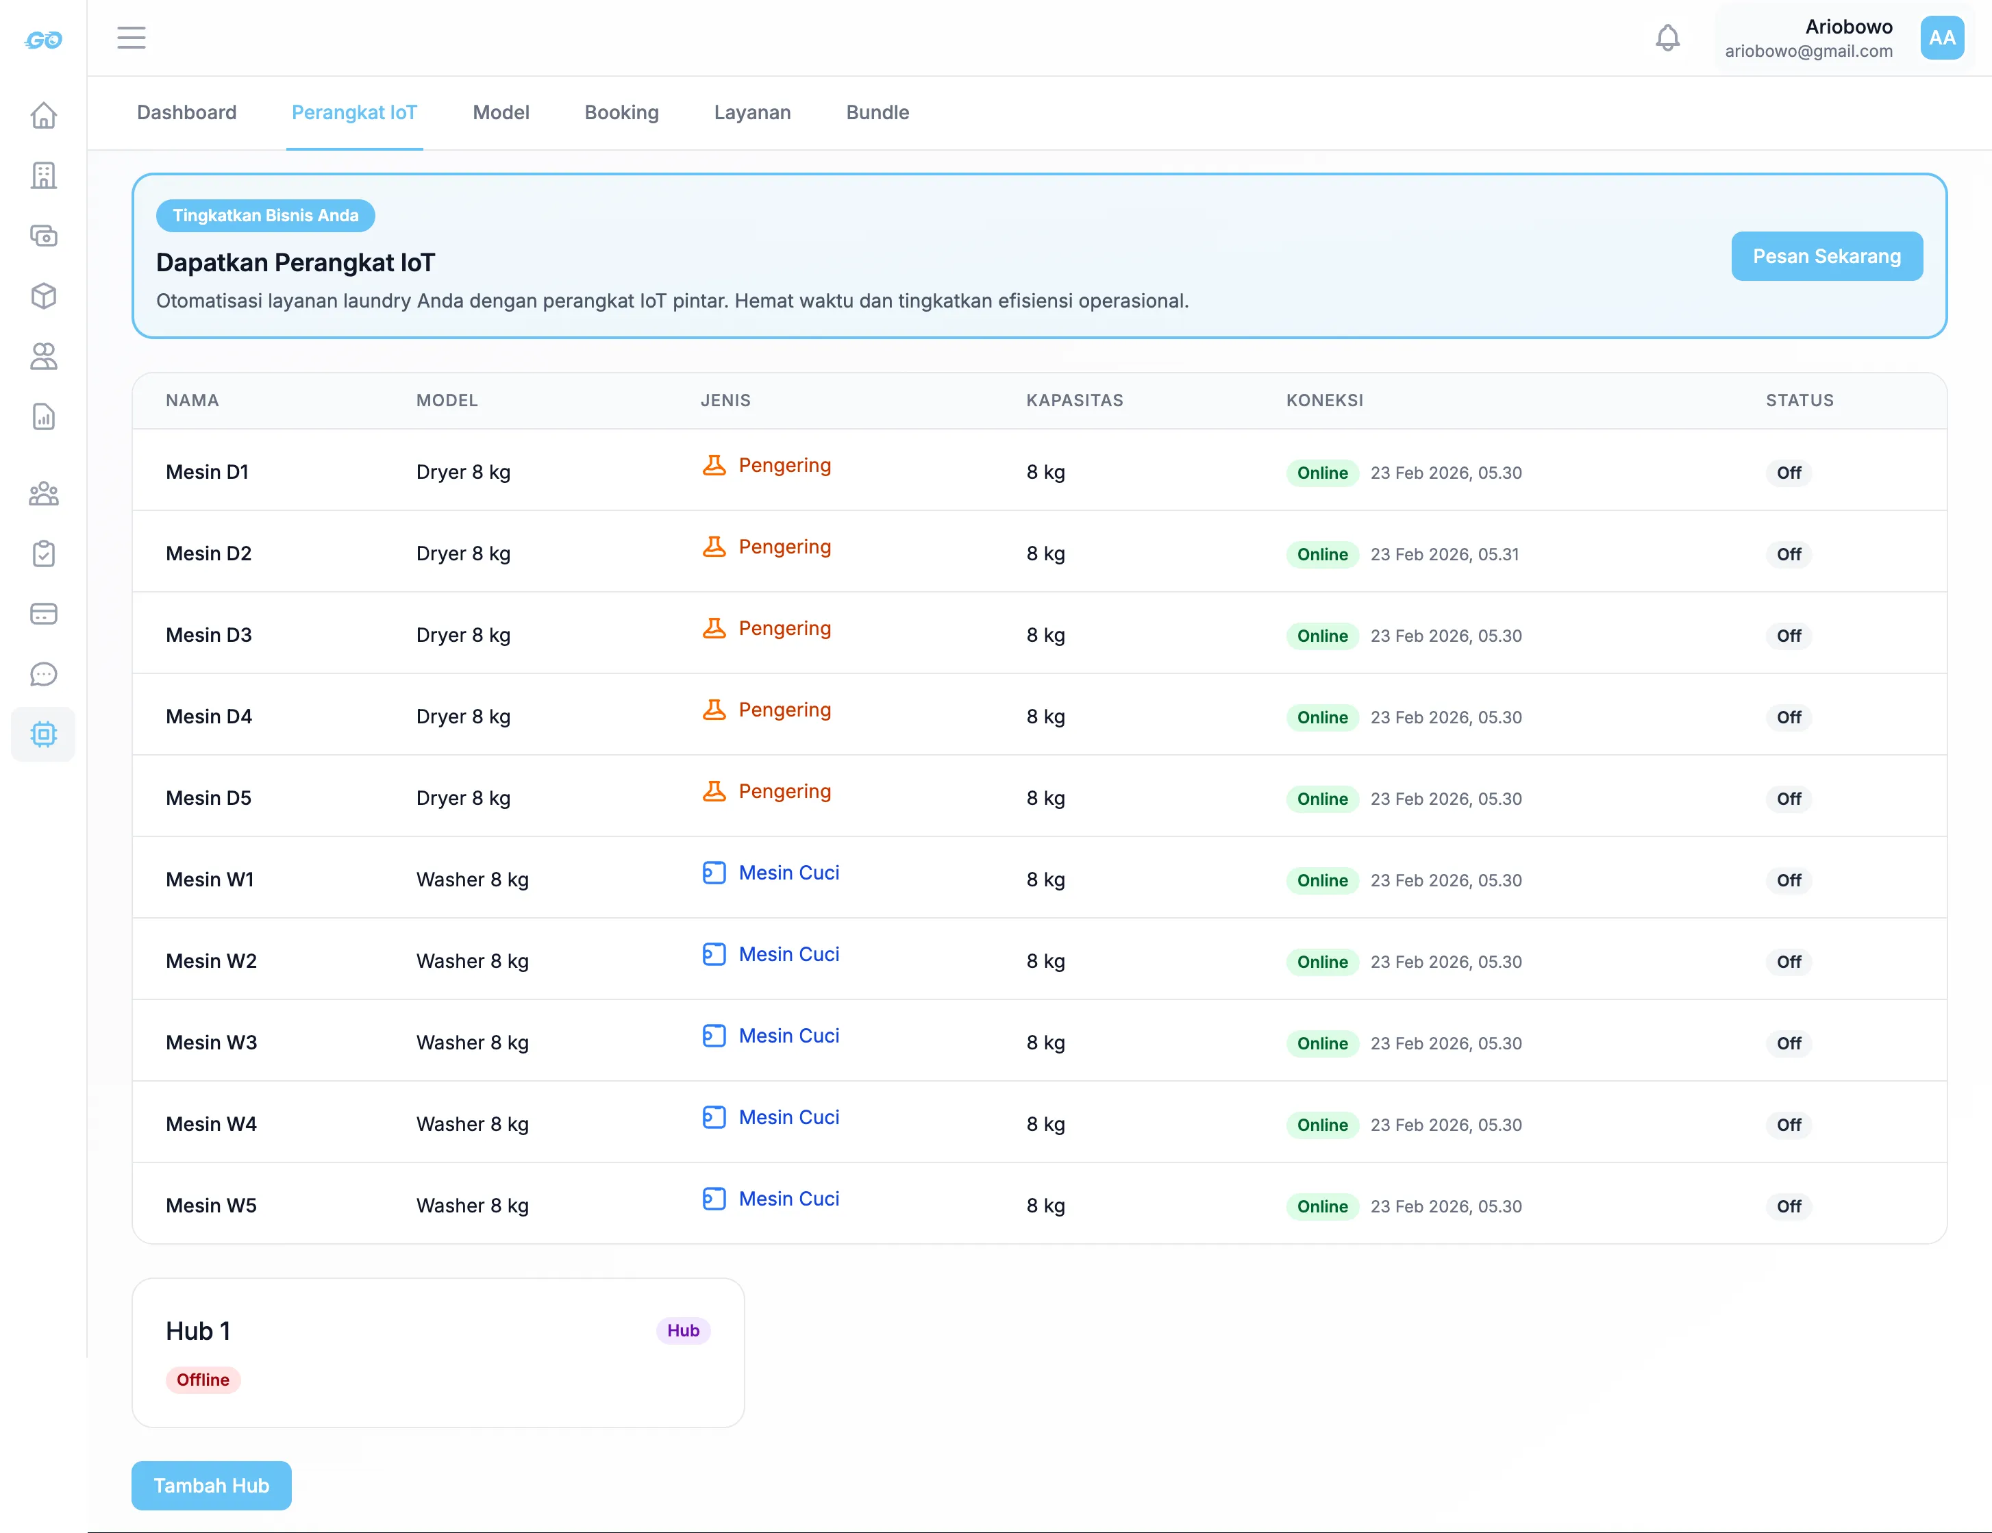
Task: Open the hamburger menu icon
Action: 132,38
